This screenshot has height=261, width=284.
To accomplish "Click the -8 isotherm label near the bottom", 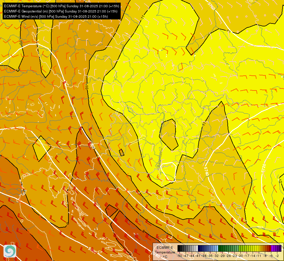I will click(x=143, y=231).
